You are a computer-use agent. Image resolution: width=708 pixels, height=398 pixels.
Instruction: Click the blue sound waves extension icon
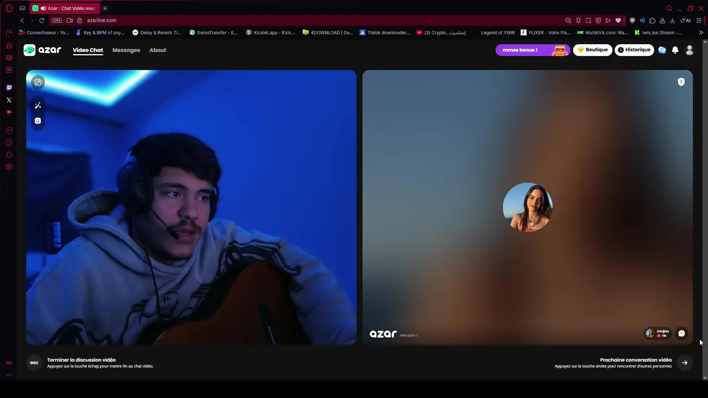[x=642, y=20]
